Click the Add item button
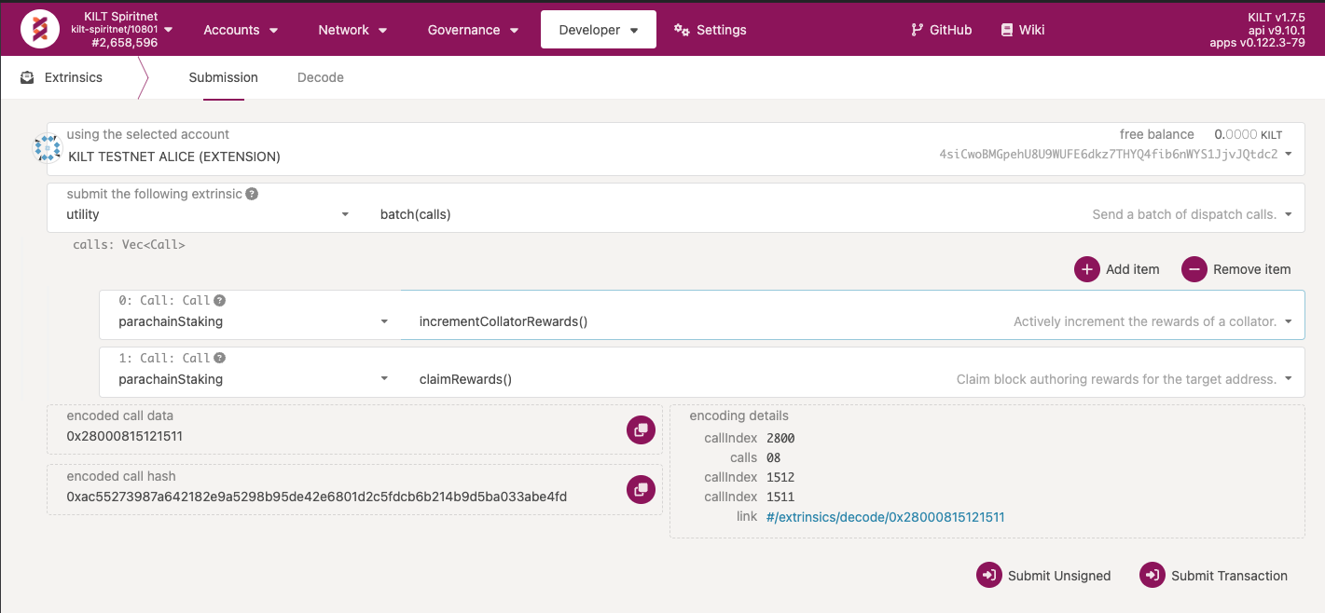 coord(1117,269)
